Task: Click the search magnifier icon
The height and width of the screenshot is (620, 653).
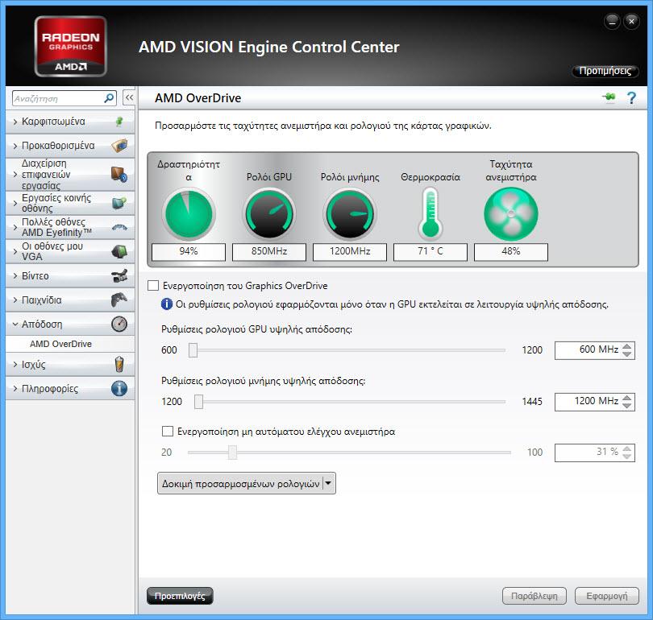Action: pos(109,98)
